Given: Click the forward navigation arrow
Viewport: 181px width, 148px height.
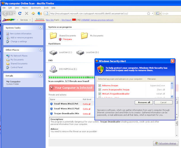Looking at the screenshot, I should pos(11,14).
